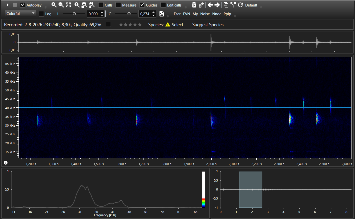Assign Ppip species label
The height and width of the screenshot is (219, 355).
[227, 14]
